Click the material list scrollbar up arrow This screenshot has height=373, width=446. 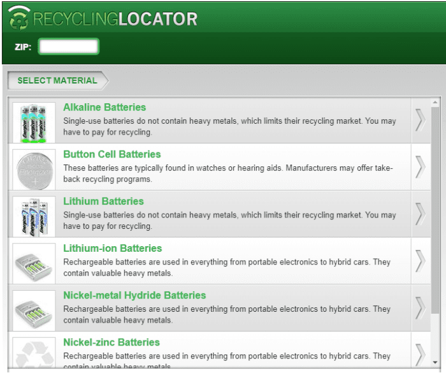tap(435, 102)
